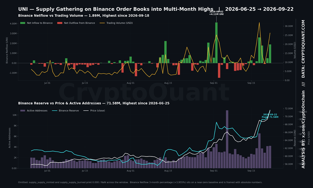
Task: Click the tallest green inflow bar under the +4.11M annotation
Action: [x=216, y=43]
